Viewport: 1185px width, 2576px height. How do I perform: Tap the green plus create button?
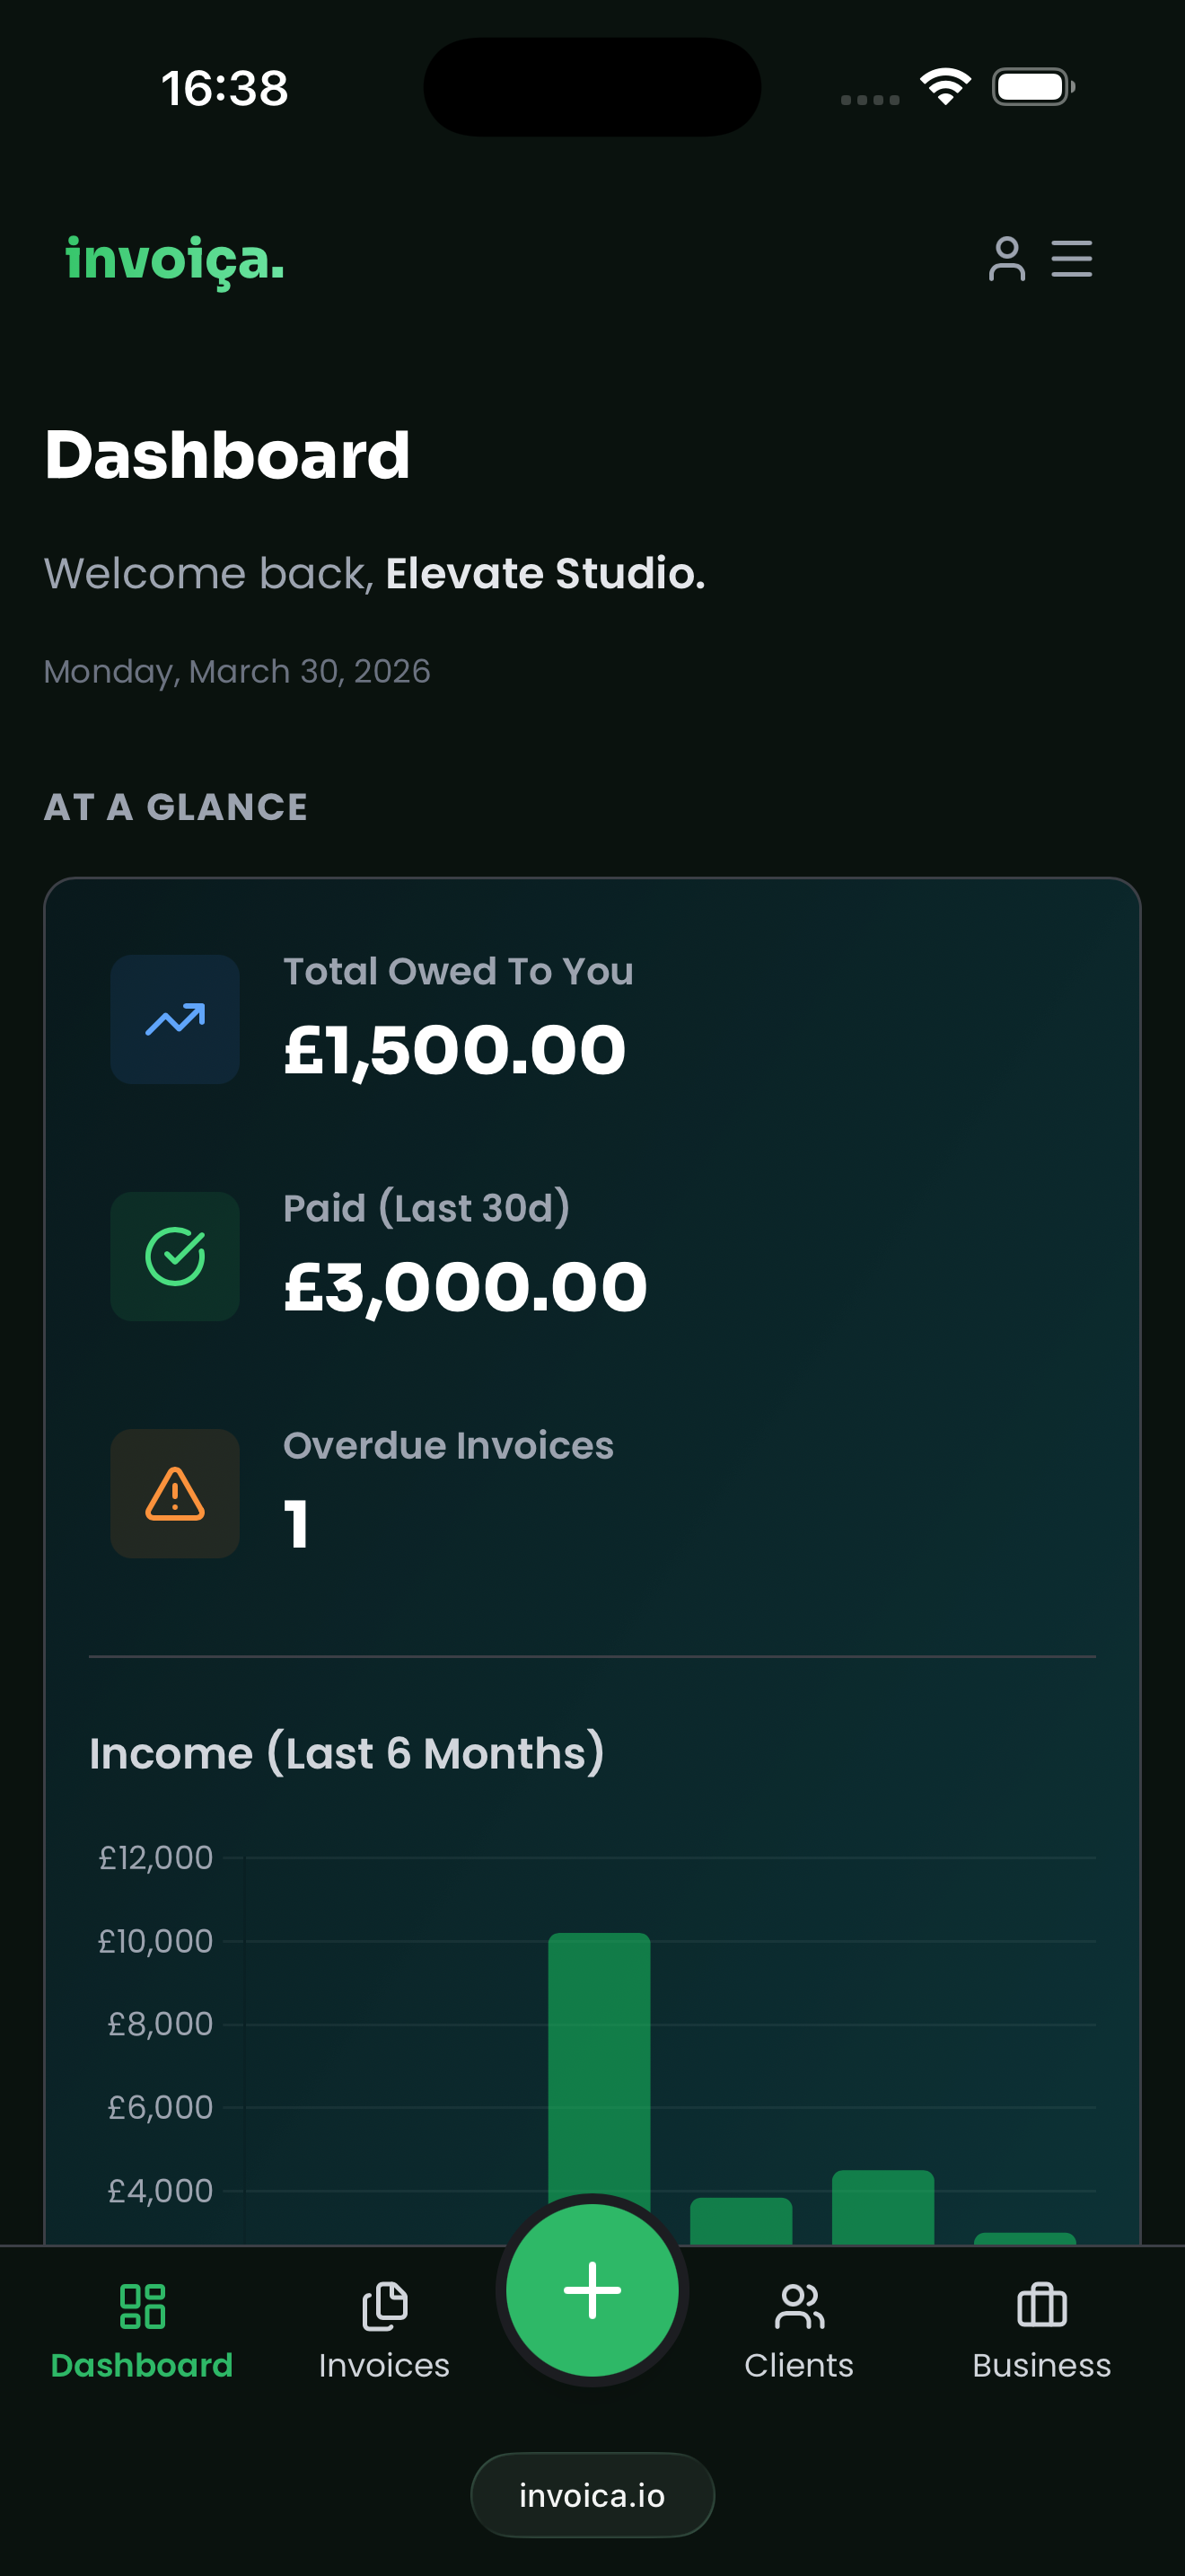pyautogui.click(x=592, y=2289)
